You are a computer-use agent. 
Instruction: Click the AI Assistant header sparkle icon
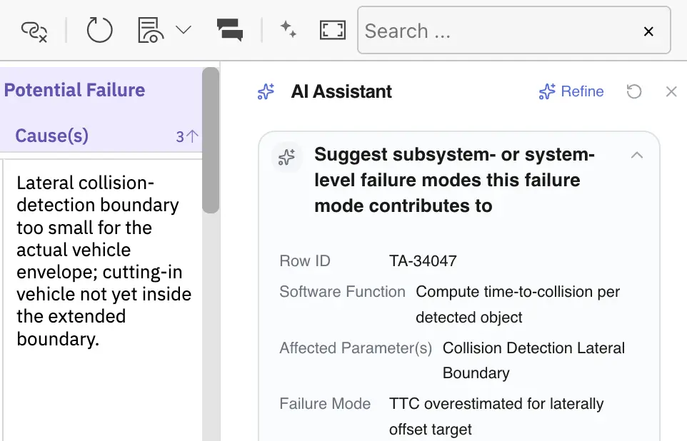266,91
